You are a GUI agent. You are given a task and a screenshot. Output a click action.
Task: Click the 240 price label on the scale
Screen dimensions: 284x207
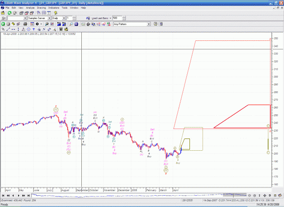click(276, 123)
